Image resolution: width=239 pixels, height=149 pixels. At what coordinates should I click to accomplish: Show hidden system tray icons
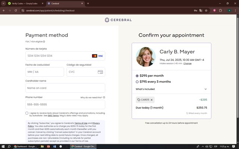(x=202, y=146)
